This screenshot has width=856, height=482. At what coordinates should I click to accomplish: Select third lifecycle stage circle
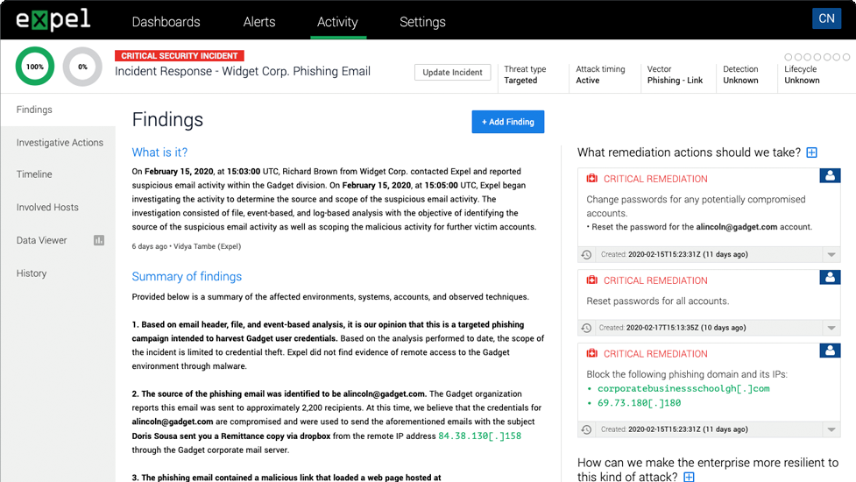click(x=808, y=57)
